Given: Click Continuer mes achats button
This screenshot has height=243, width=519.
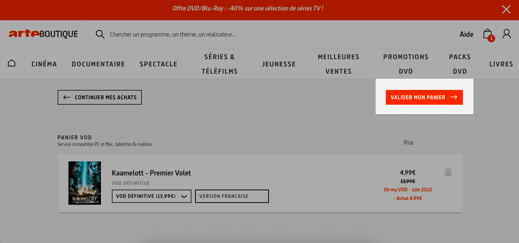Looking at the screenshot, I should [100, 97].
